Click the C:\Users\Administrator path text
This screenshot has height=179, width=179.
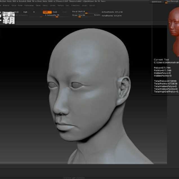(x=166, y=62)
